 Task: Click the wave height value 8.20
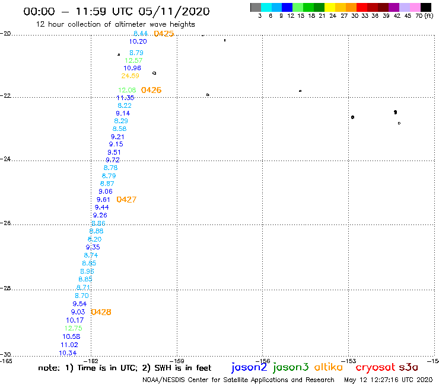click(x=95, y=239)
